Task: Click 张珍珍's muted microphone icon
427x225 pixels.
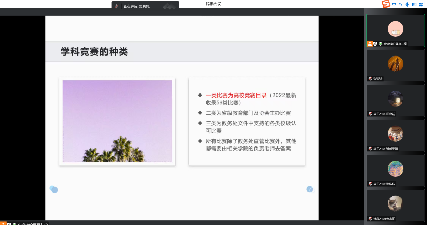Action: click(x=370, y=79)
